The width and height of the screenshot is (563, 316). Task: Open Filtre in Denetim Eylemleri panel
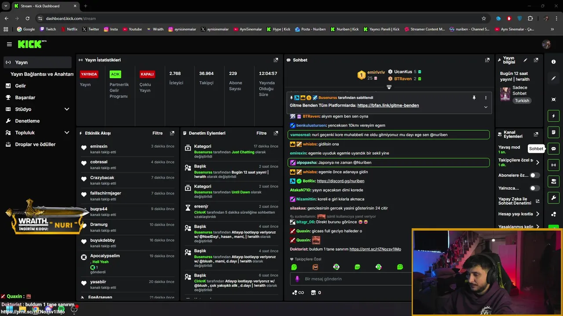click(262, 133)
